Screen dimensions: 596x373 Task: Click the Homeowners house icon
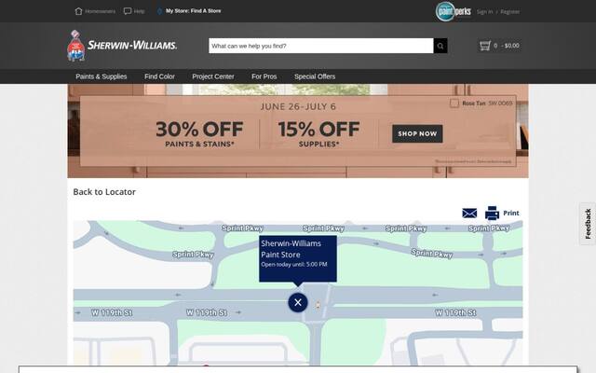pyautogui.click(x=78, y=11)
